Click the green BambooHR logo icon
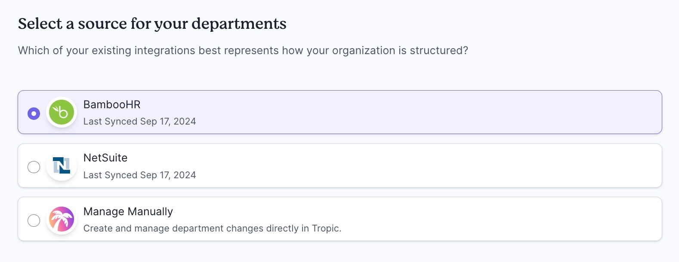The image size is (679, 262). coord(62,113)
